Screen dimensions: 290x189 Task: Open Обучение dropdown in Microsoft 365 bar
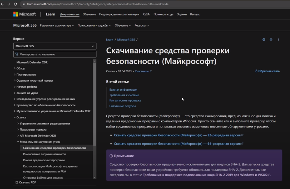(x=123, y=25)
